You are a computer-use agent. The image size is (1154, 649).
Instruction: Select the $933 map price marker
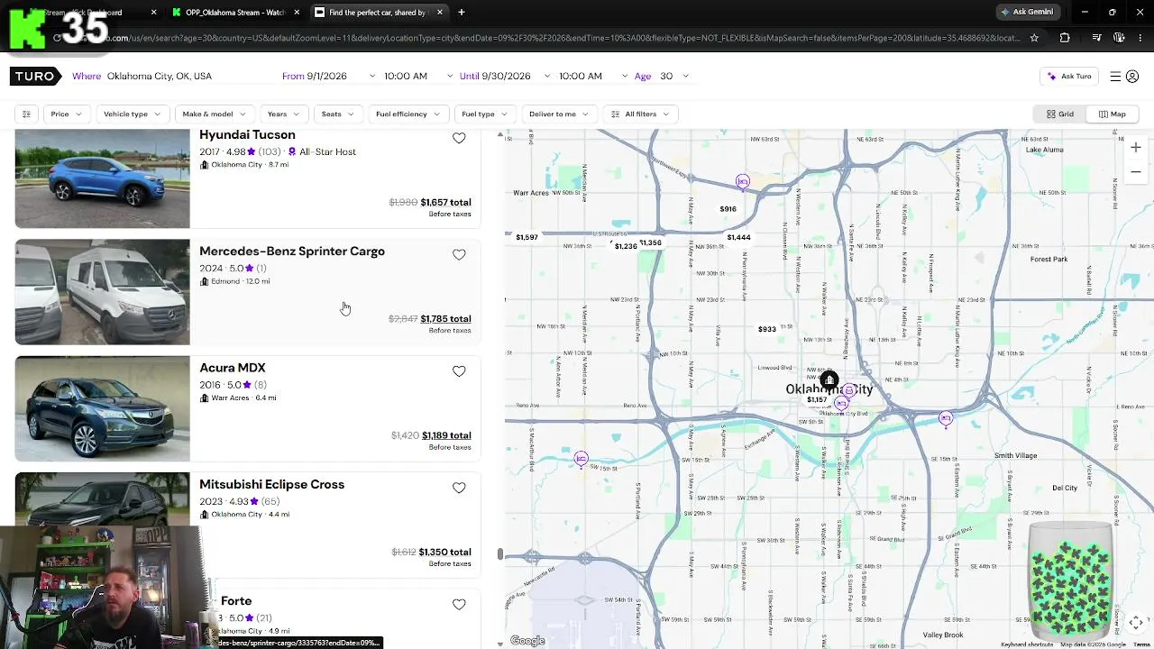[766, 329]
